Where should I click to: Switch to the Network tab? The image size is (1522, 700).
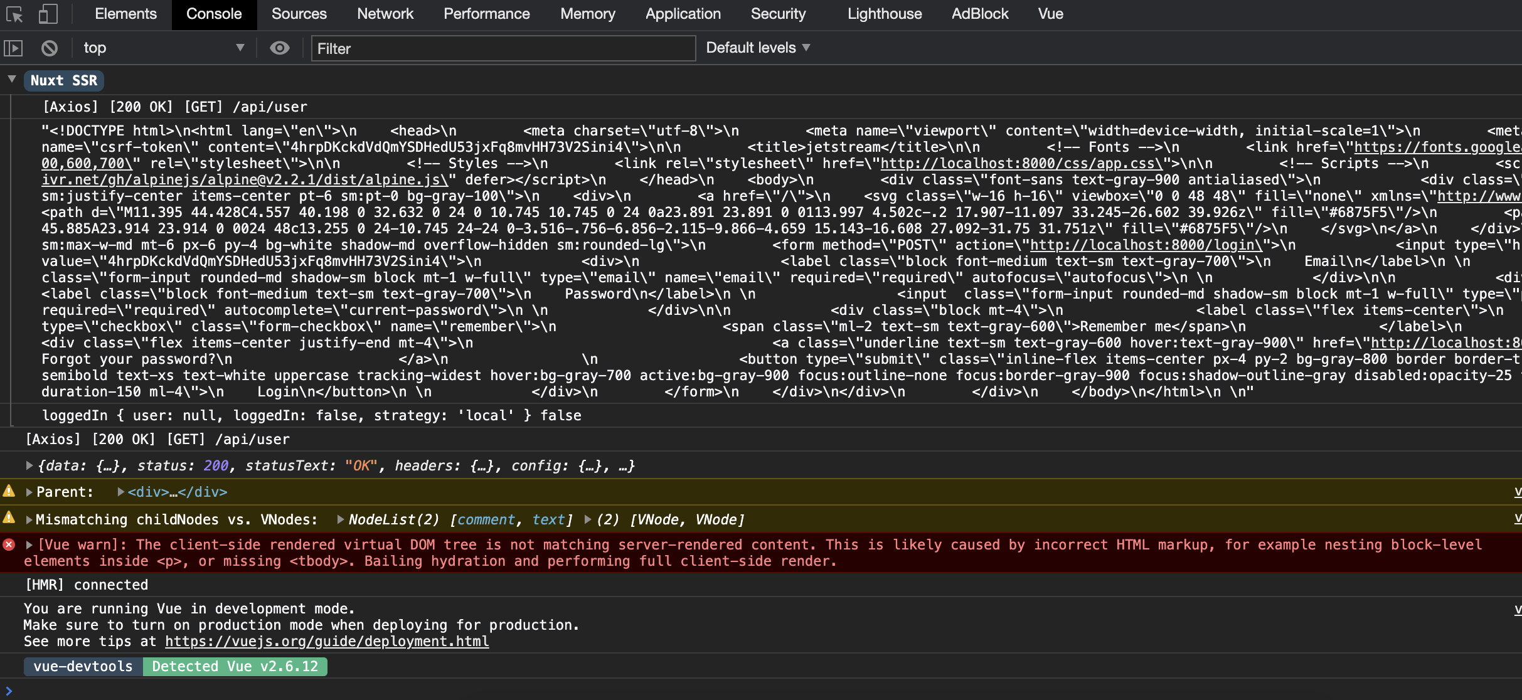pyautogui.click(x=385, y=14)
